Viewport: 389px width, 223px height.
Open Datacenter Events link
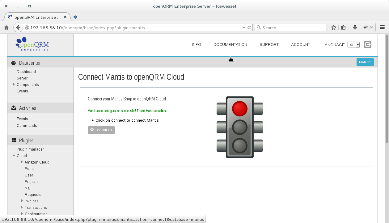(22, 91)
